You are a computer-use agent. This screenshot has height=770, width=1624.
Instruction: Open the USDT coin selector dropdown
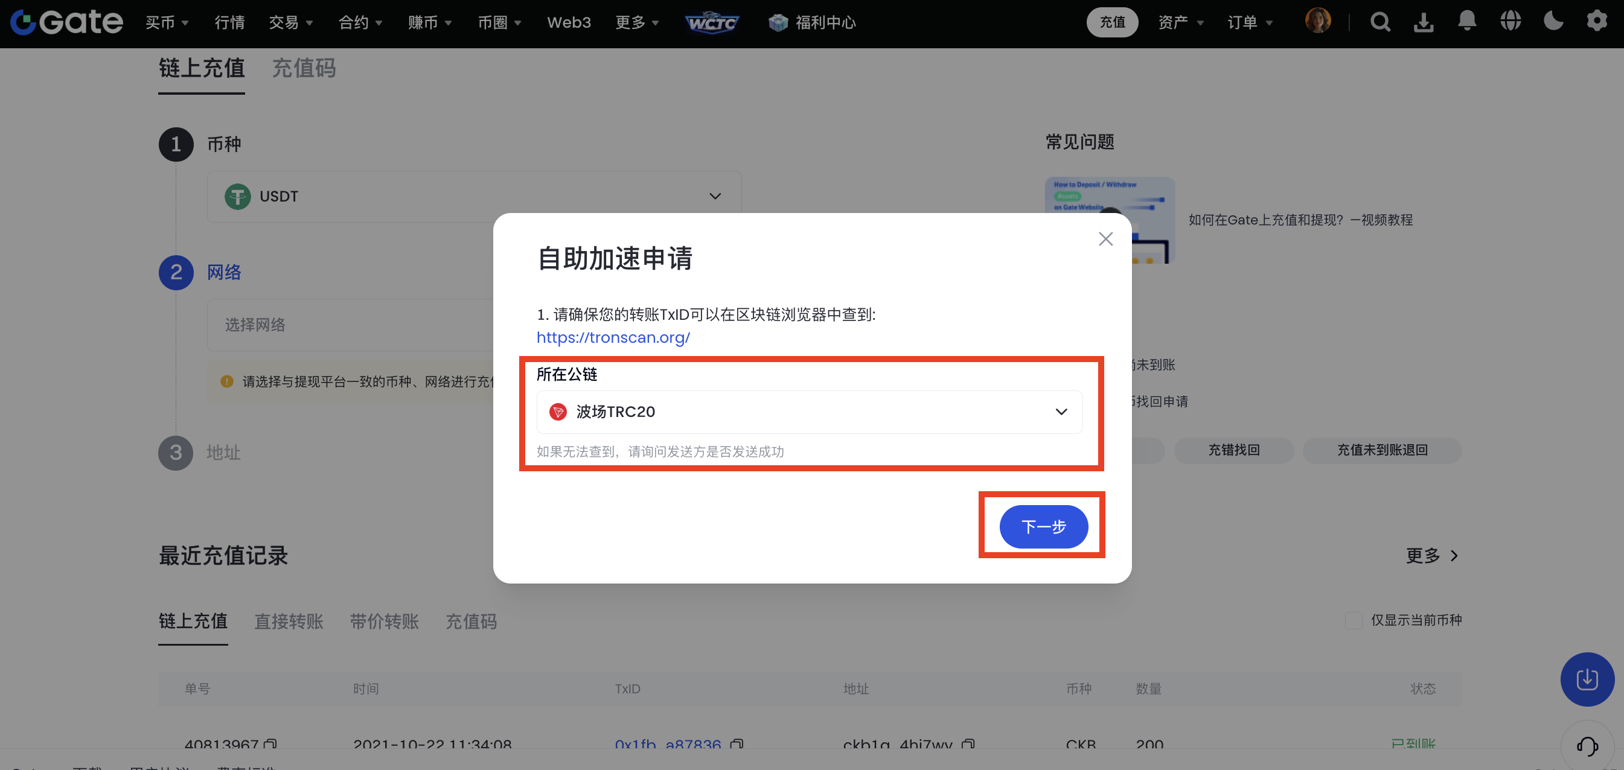tap(474, 197)
